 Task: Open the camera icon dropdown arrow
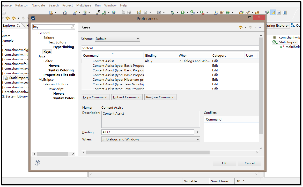point(164,13)
